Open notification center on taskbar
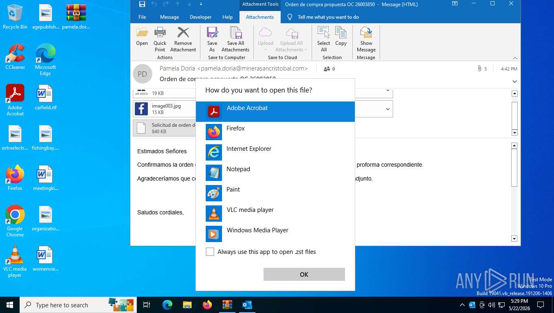The image size is (554, 313). (541, 305)
